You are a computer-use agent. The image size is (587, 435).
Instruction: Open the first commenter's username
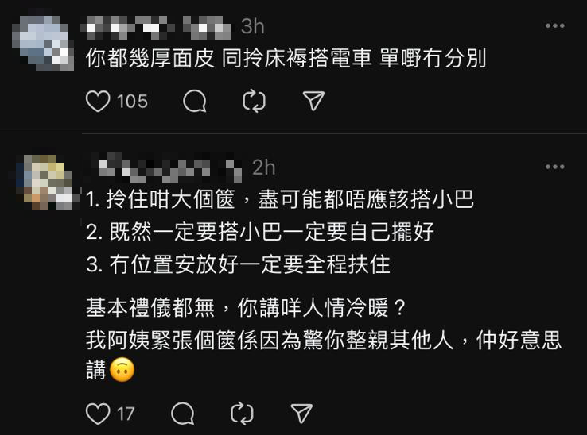[x=159, y=27]
